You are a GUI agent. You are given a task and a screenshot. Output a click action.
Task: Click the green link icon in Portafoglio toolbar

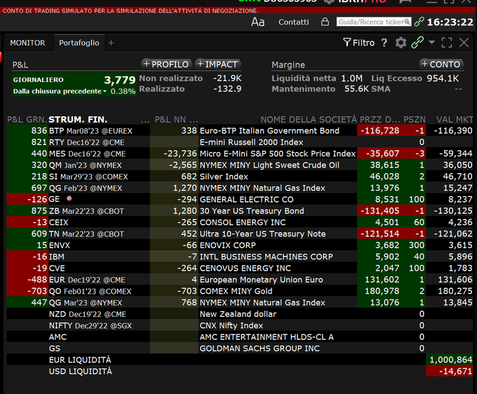coord(417,43)
